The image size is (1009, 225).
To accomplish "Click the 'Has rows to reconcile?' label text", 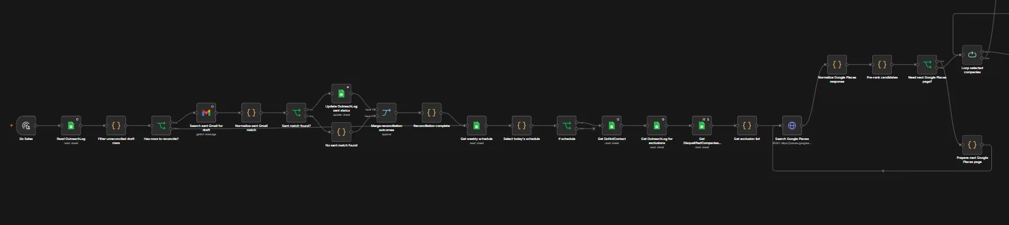I will (x=161, y=139).
